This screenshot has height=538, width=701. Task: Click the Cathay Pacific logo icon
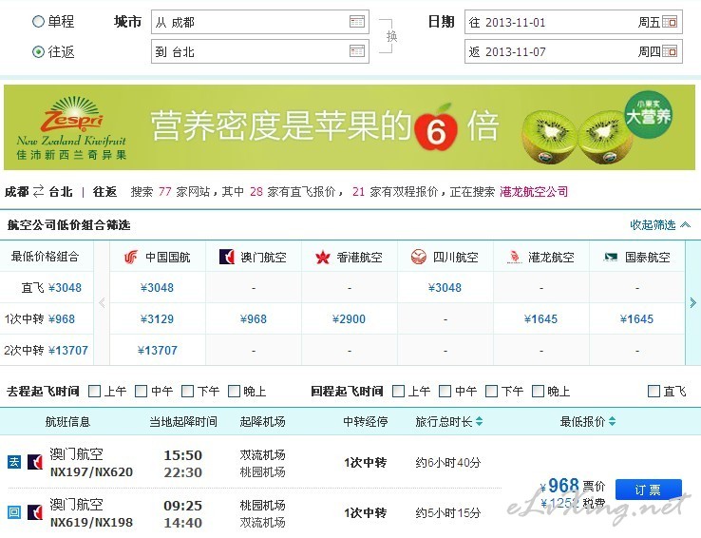point(611,258)
